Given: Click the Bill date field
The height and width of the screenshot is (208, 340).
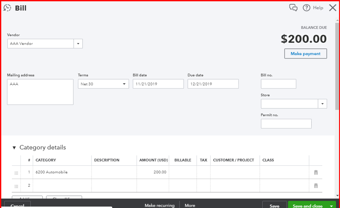Looking at the screenshot, I should point(158,84).
